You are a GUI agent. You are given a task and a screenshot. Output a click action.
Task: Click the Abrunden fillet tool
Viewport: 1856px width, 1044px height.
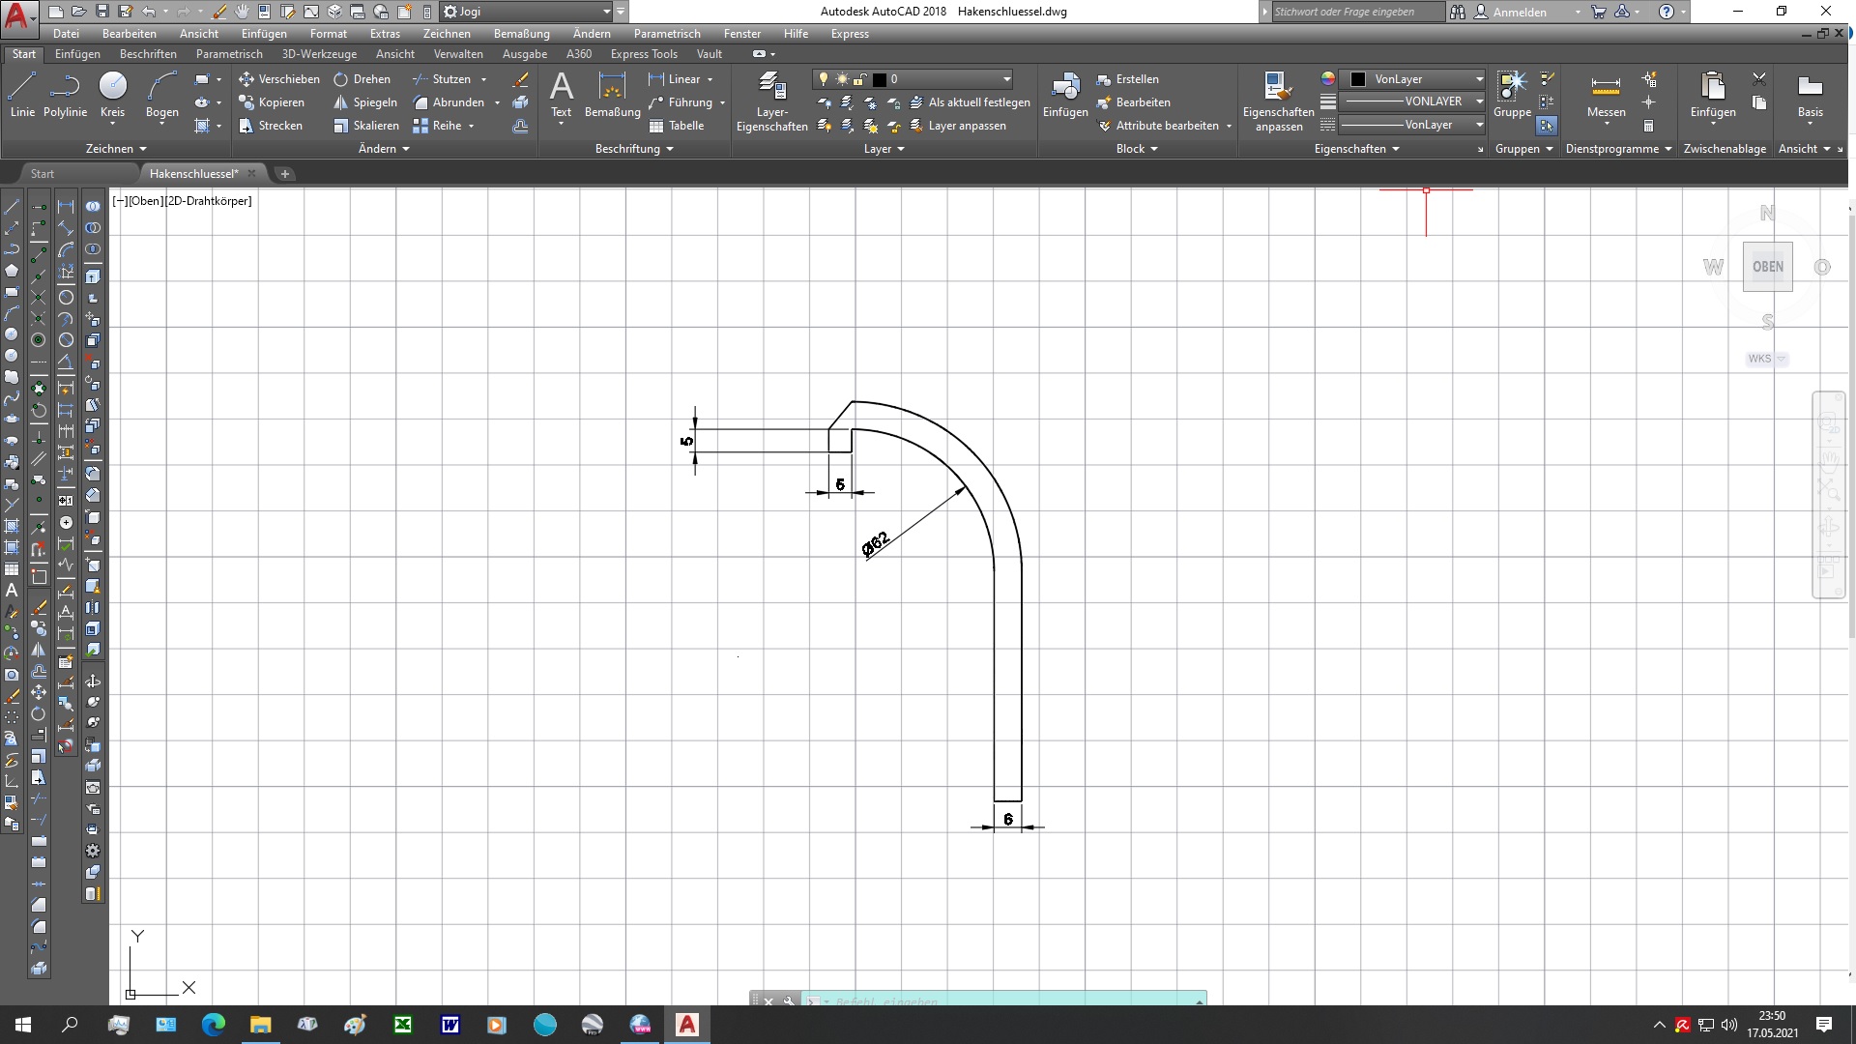pyautogui.click(x=449, y=102)
